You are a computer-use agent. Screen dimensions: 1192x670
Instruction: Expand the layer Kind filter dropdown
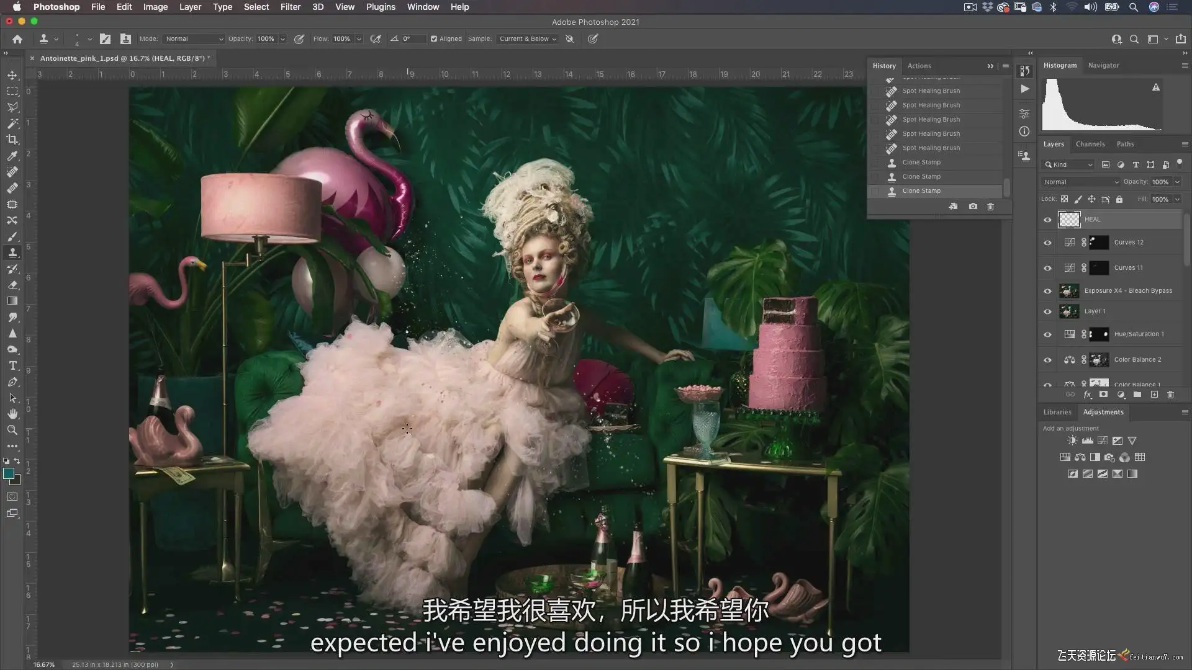point(1068,164)
